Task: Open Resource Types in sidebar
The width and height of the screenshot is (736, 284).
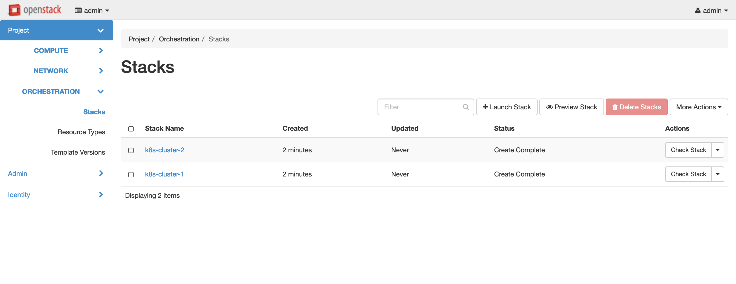Action: pyautogui.click(x=81, y=132)
